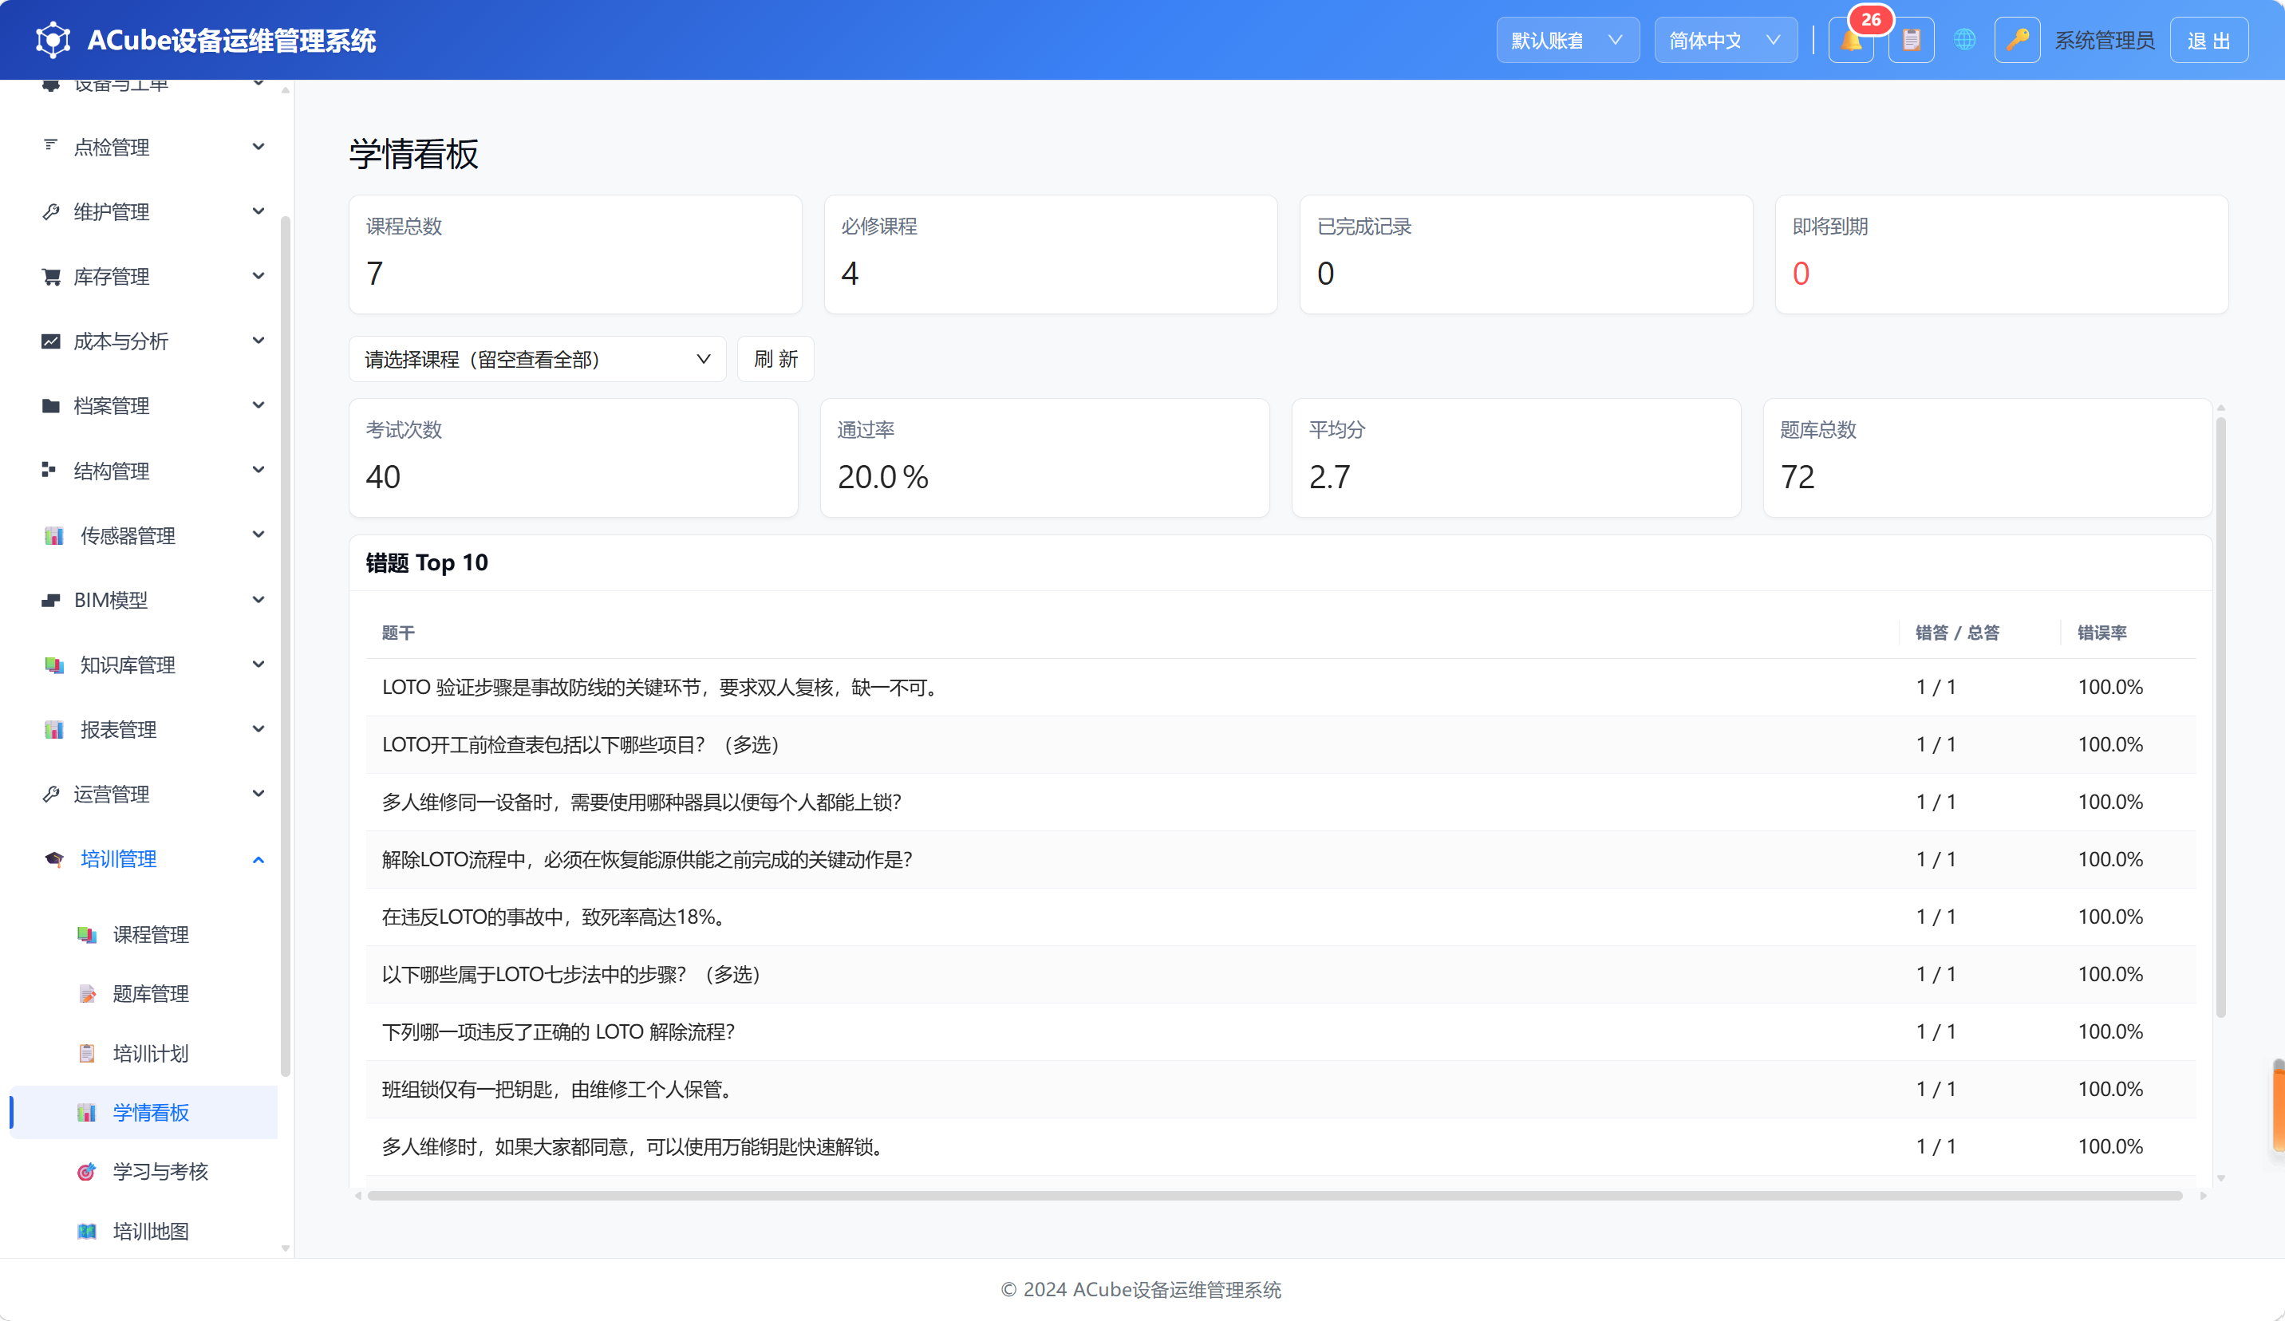Click the 成本与分析 chart icon
Viewport: 2285px width, 1321px height.
coord(51,341)
